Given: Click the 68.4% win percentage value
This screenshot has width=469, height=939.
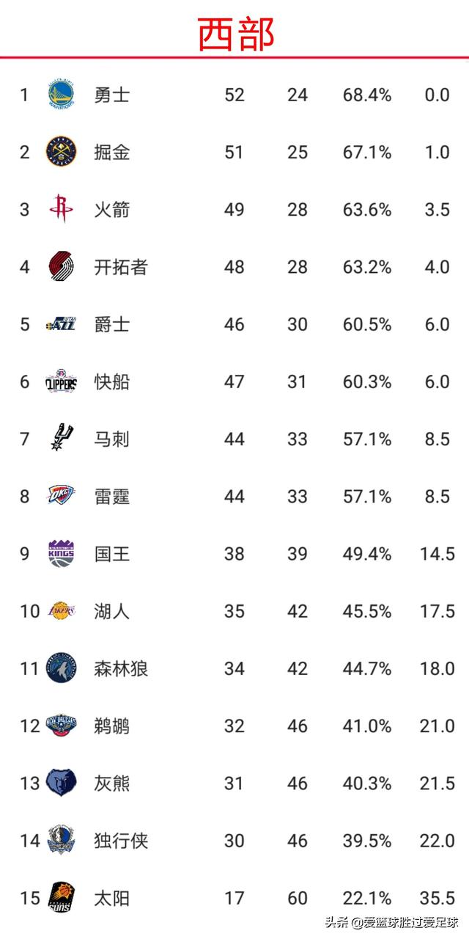Looking at the screenshot, I should point(367,95).
